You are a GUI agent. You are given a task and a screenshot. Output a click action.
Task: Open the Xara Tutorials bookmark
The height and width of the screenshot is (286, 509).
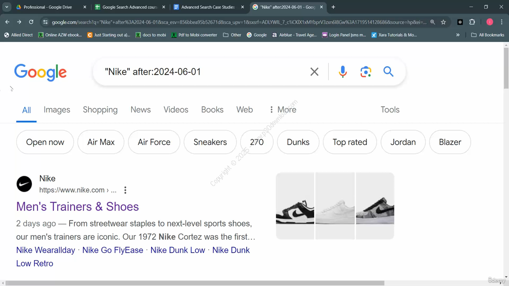[394, 35]
